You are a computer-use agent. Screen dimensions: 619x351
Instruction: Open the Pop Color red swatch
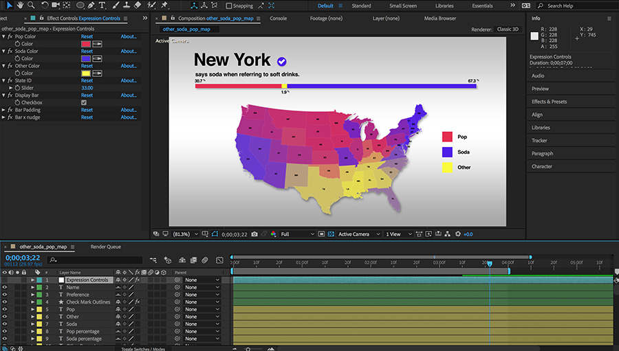(86, 44)
